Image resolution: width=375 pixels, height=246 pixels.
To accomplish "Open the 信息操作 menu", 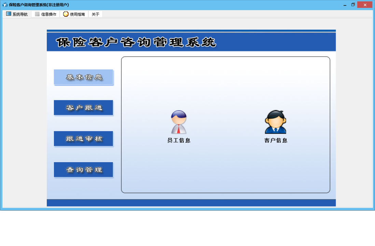I will tap(45, 14).
